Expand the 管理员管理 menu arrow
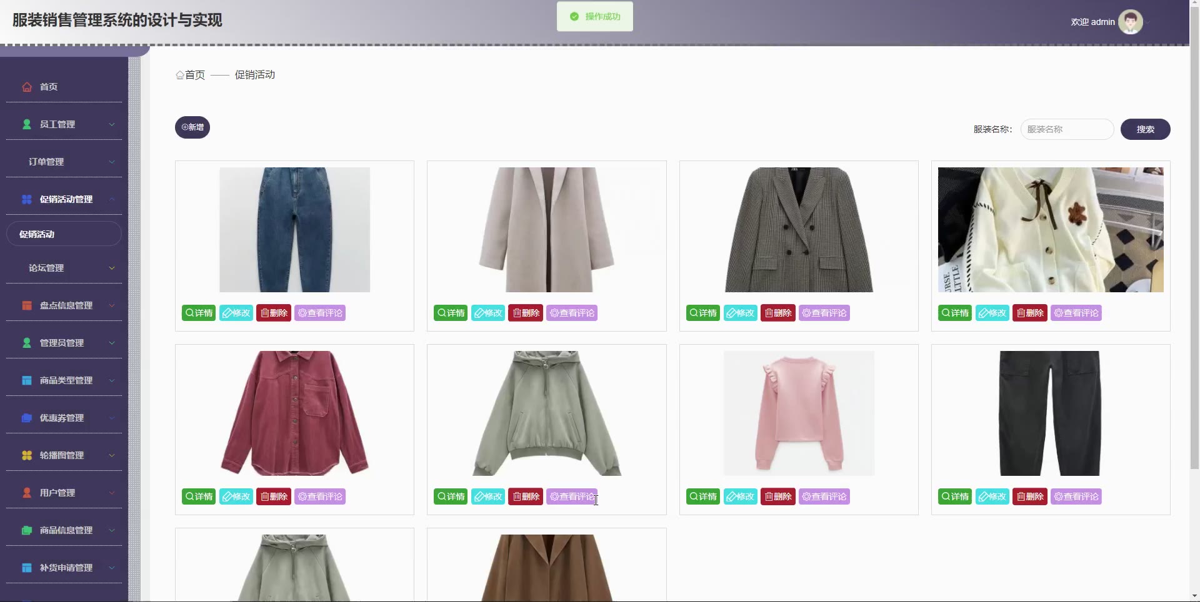This screenshot has width=1200, height=602. tap(112, 343)
